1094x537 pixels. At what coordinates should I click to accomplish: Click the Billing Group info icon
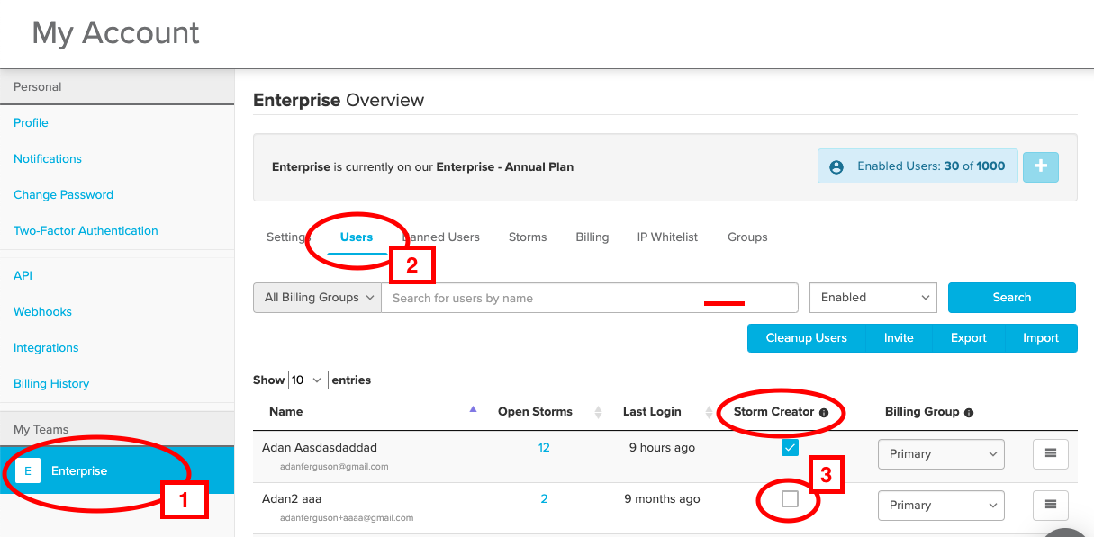[x=969, y=413]
